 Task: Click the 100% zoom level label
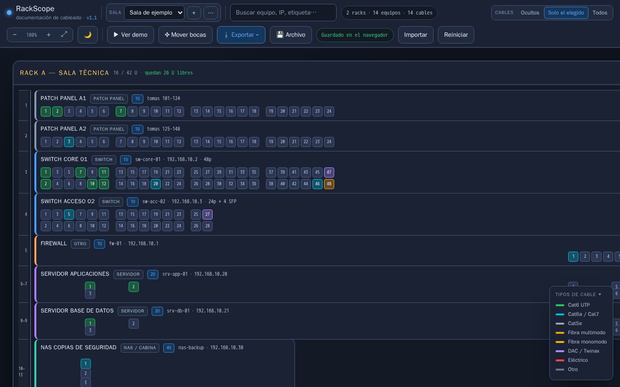click(31, 35)
